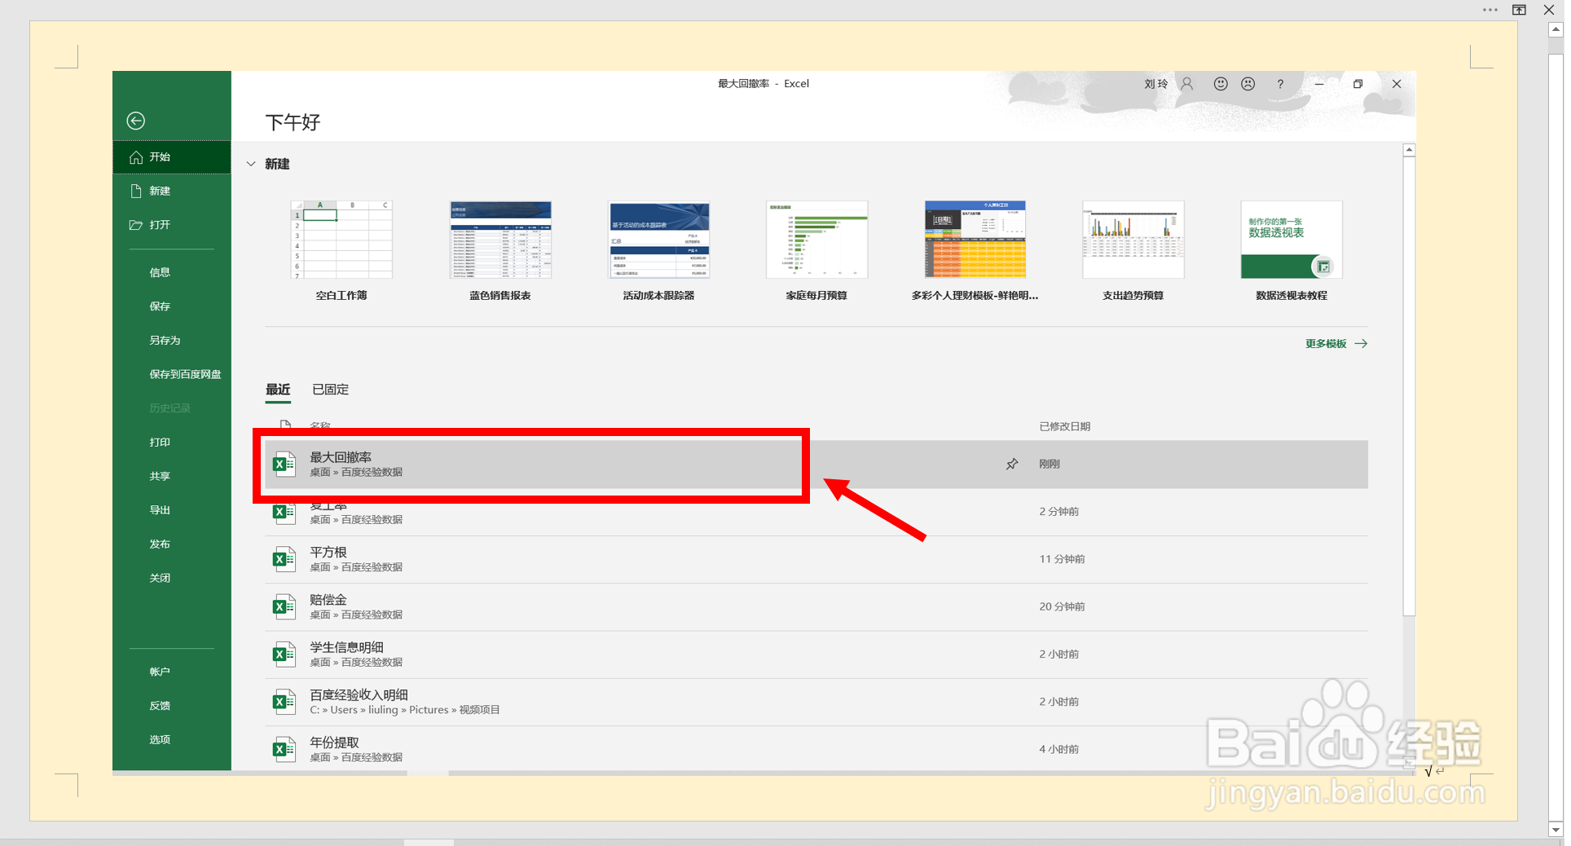
Task: Click the Excel icon beside 赔偿金
Action: (284, 606)
